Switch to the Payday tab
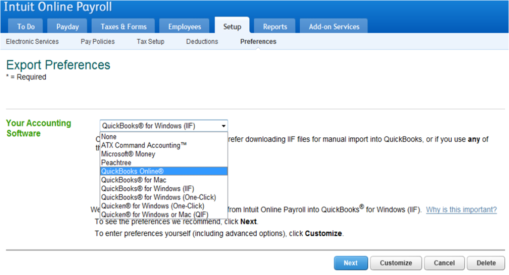509x275 pixels. pyautogui.click(x=68, y=27)
